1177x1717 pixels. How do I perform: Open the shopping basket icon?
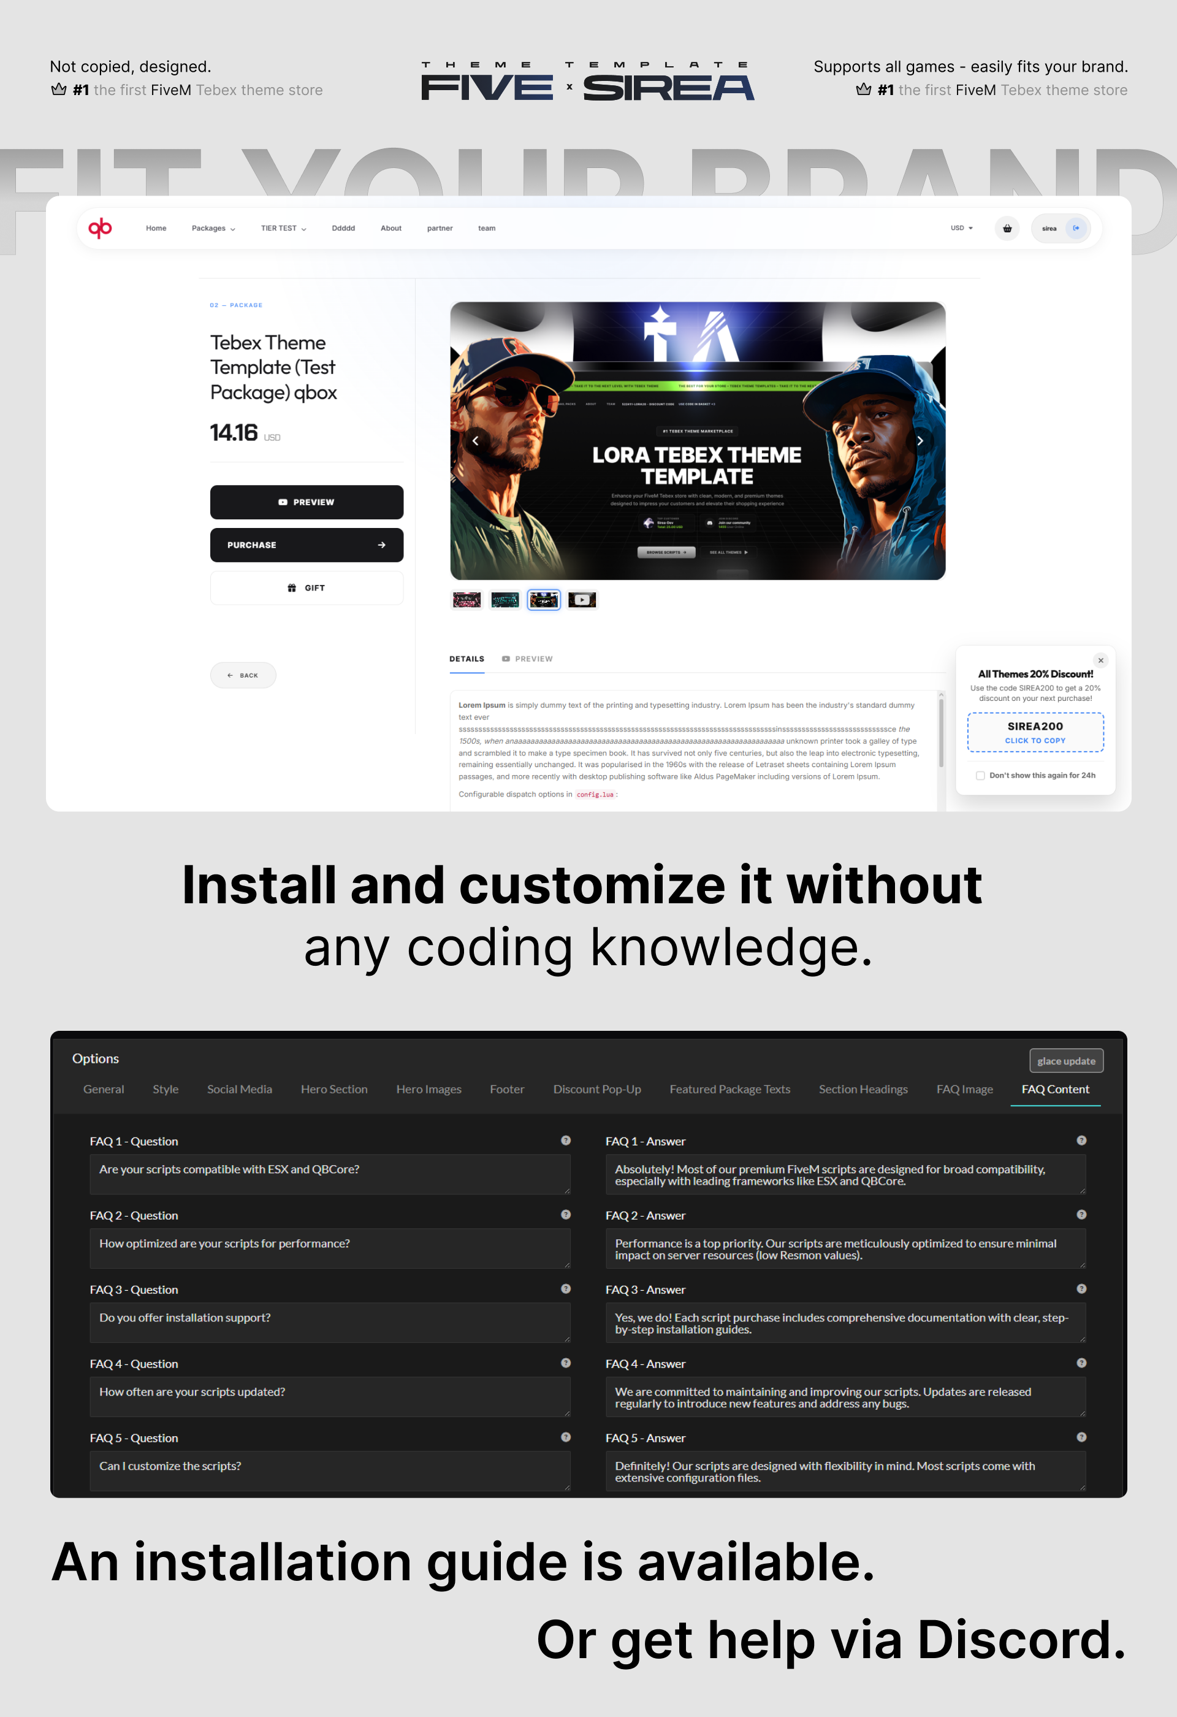(1007, 228)
